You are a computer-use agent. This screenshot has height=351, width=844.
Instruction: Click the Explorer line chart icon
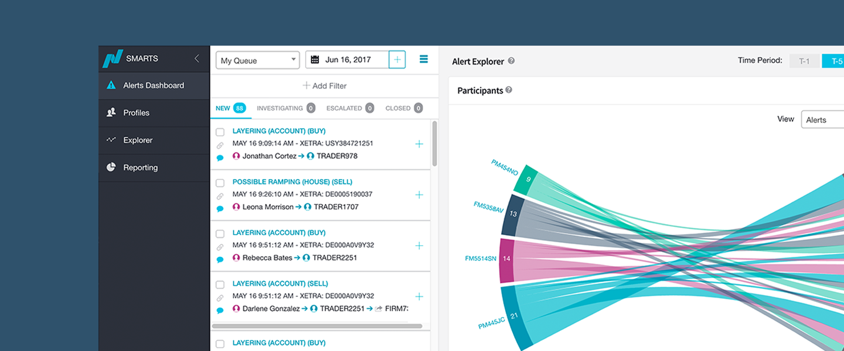point(111,140)
